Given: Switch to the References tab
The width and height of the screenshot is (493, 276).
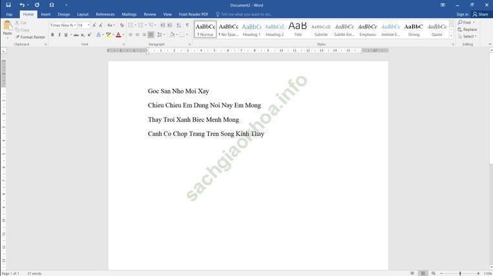Looking at the screenshot, I should click(x=105, y=14).
